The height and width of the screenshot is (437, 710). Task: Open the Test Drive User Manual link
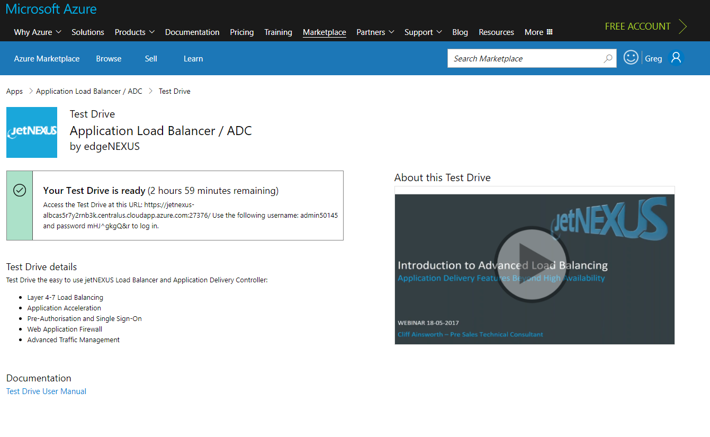pos(46,391)
